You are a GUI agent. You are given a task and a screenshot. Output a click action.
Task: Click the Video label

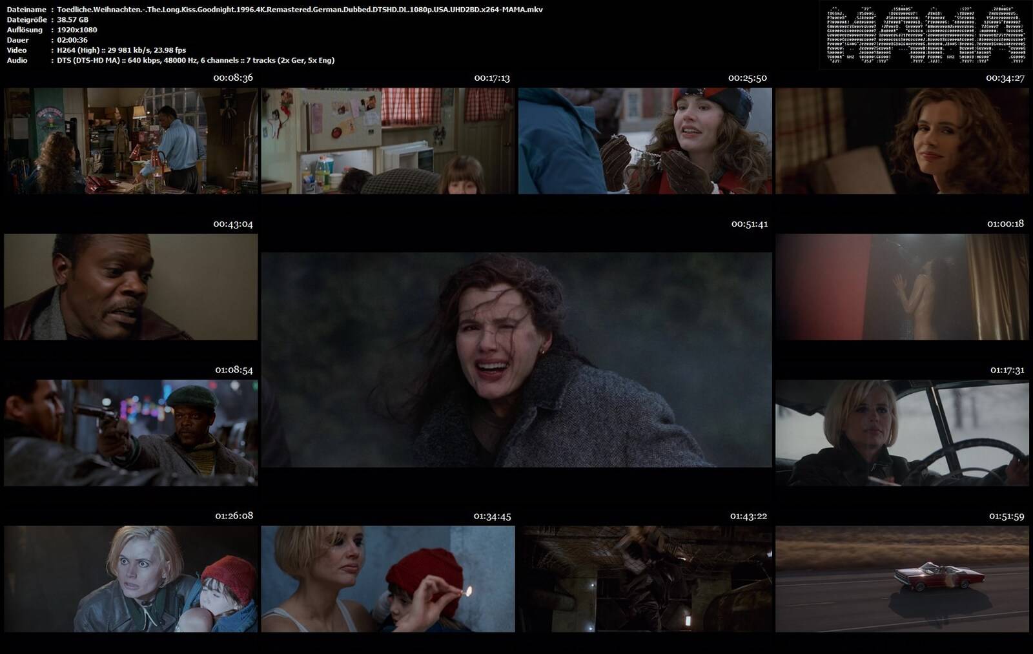pos(17,50)
